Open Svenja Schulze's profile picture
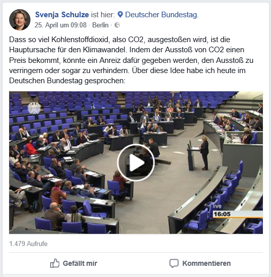 tap(20, 20)
